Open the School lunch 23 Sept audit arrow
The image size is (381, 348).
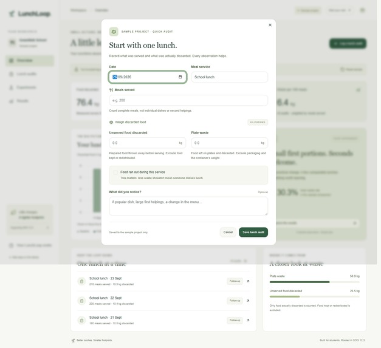[248, 281]
